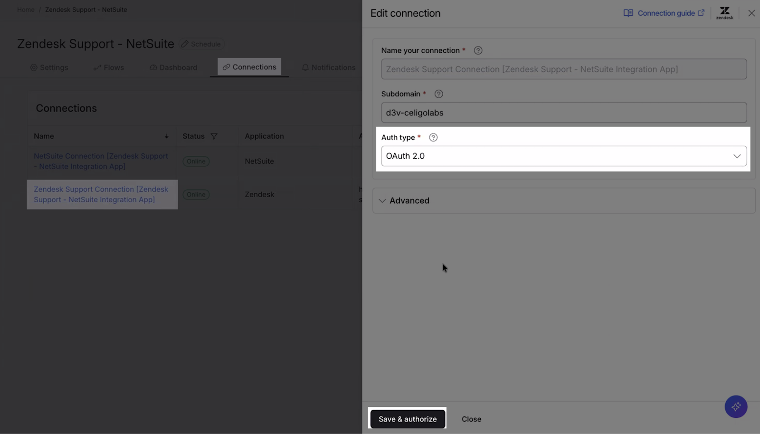This screenshot has height=434, width=760.
Task: Open the Auth type dropdown
Action: [x=564, y=156]
